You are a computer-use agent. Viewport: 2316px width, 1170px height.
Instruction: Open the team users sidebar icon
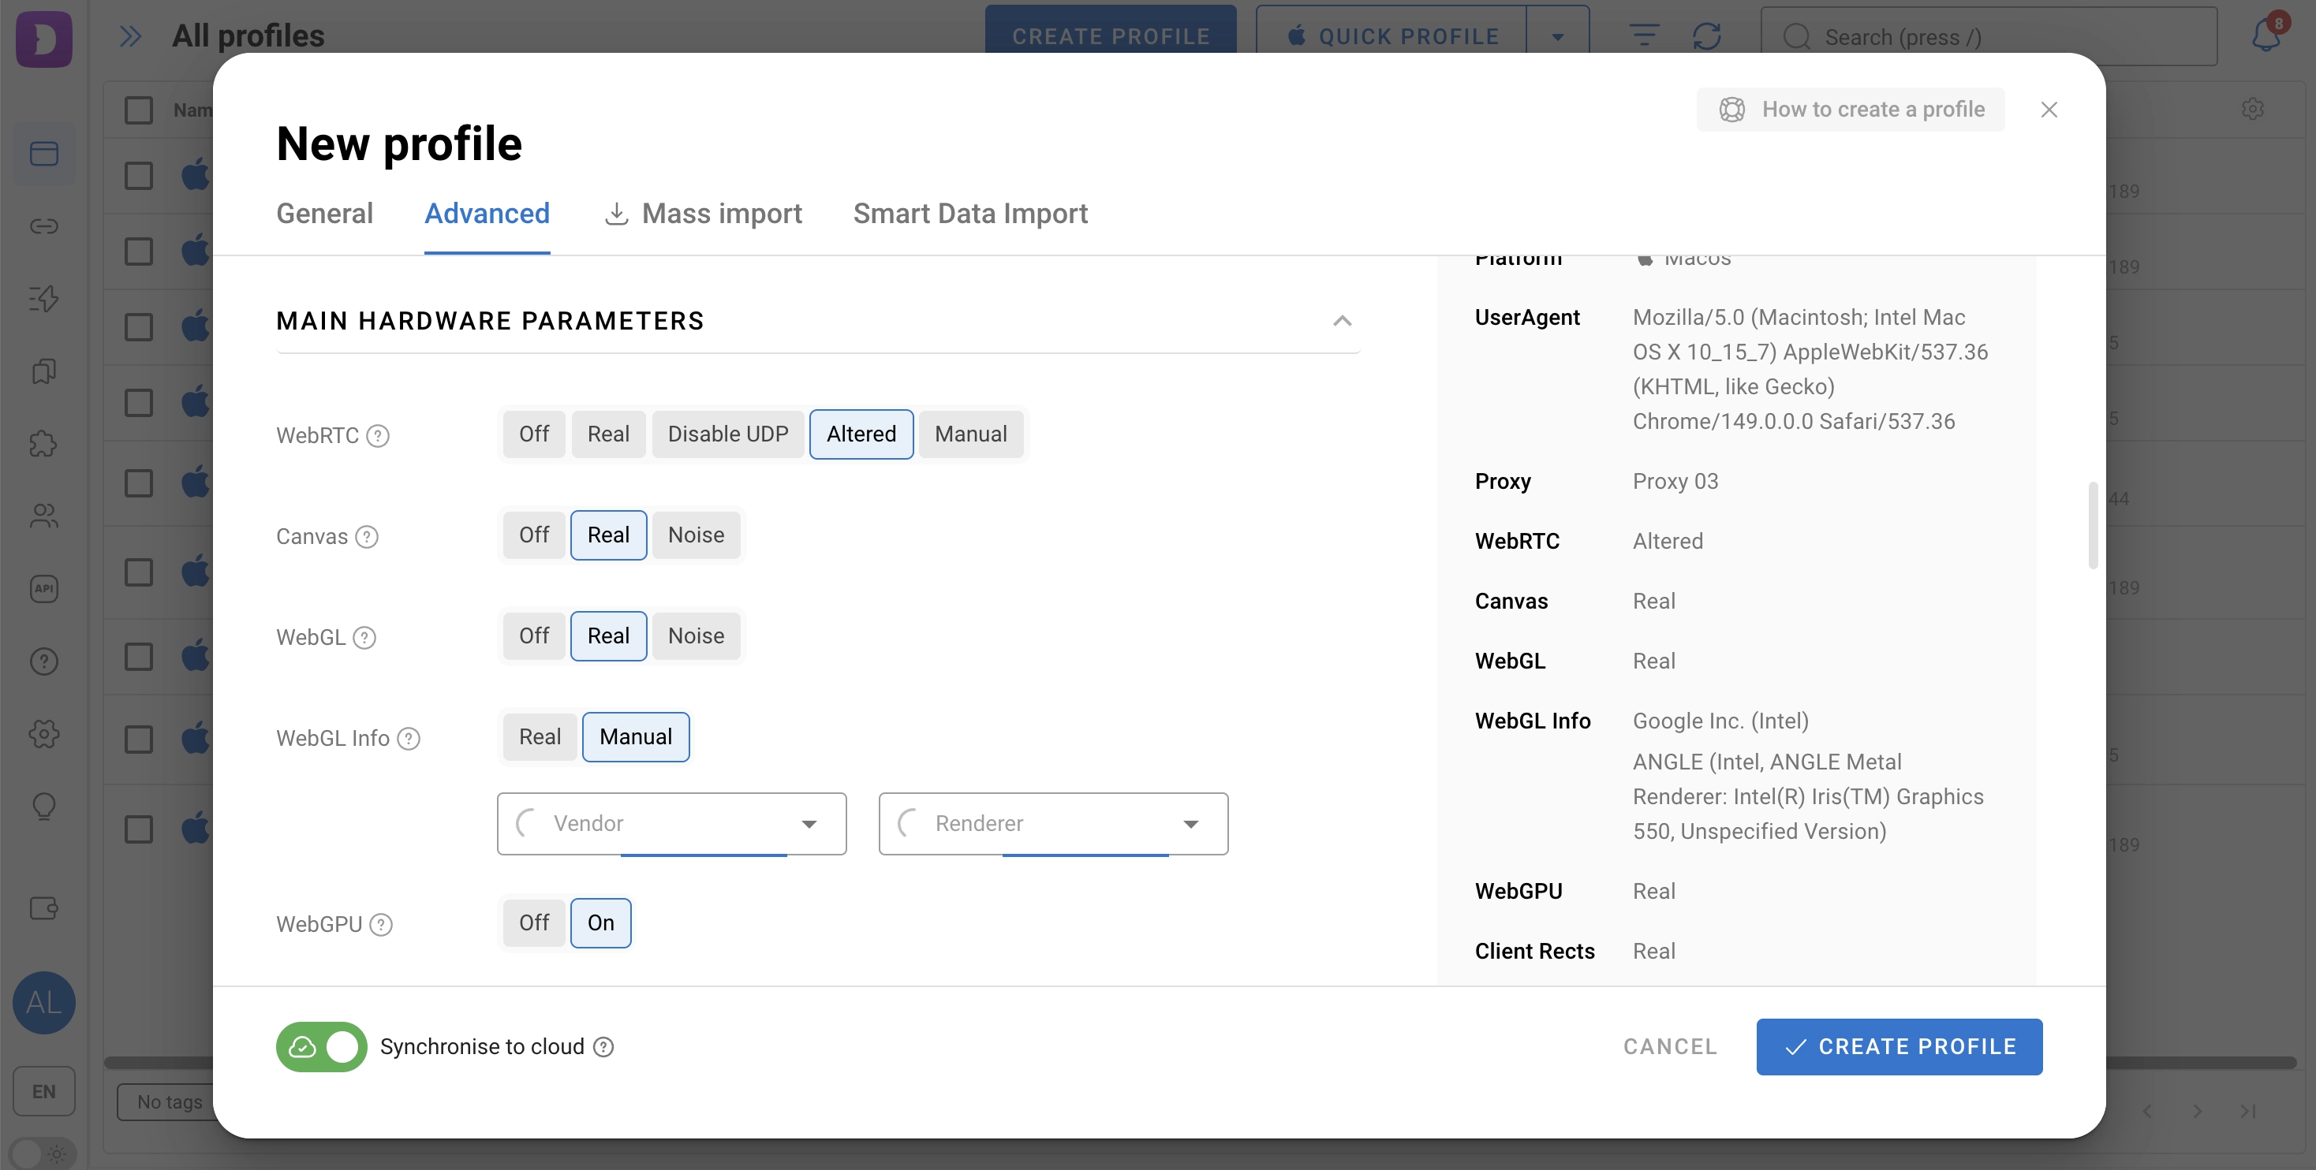[43, 516]
